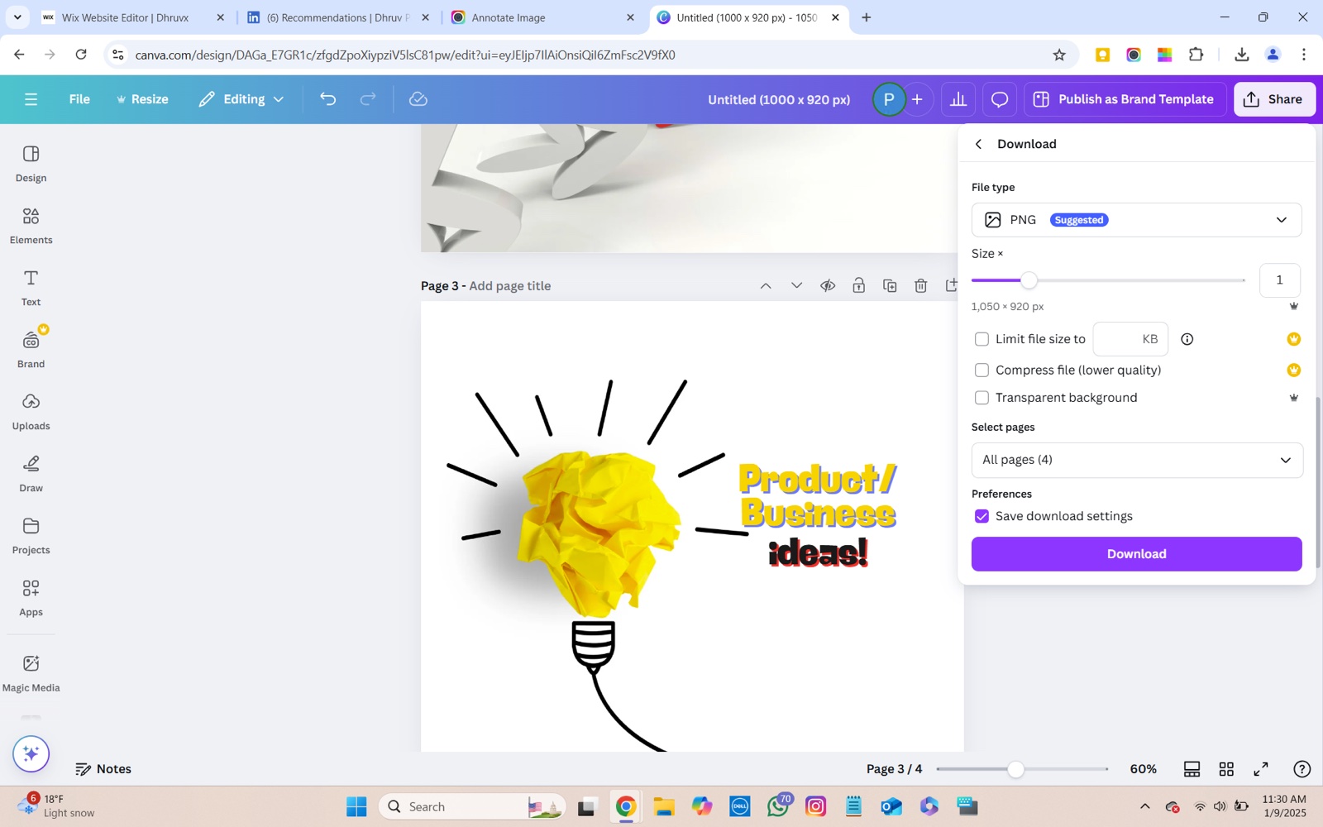The width and height of the screenshot is (1323, 827).
Task: Open Magic Media app
Action: pyautogui.click(x=31, y=673)
